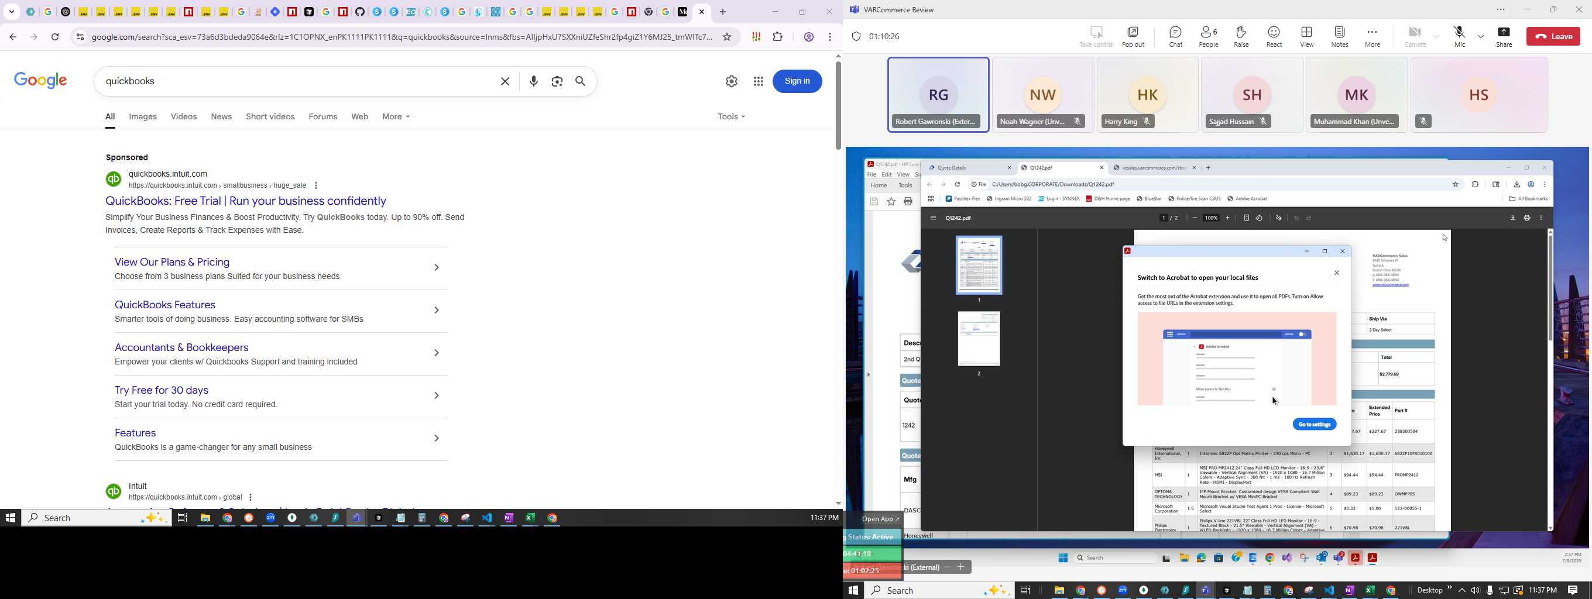This screenshot has width=1592, height=599.
Task: View site information icon in address bar
Action: coord(80,37)
